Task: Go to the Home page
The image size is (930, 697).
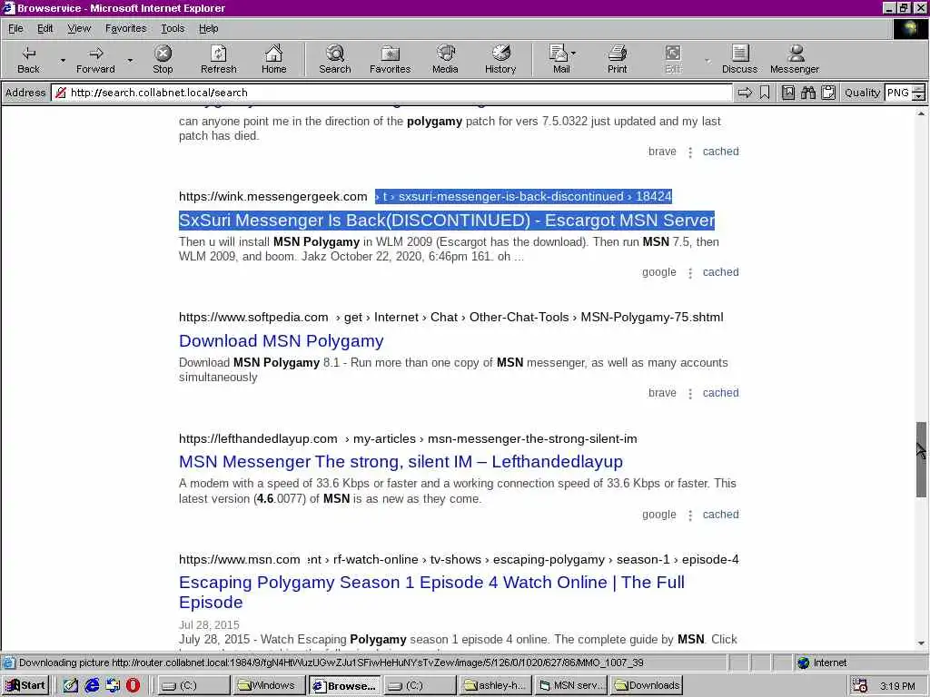Action: pos(273,59)
